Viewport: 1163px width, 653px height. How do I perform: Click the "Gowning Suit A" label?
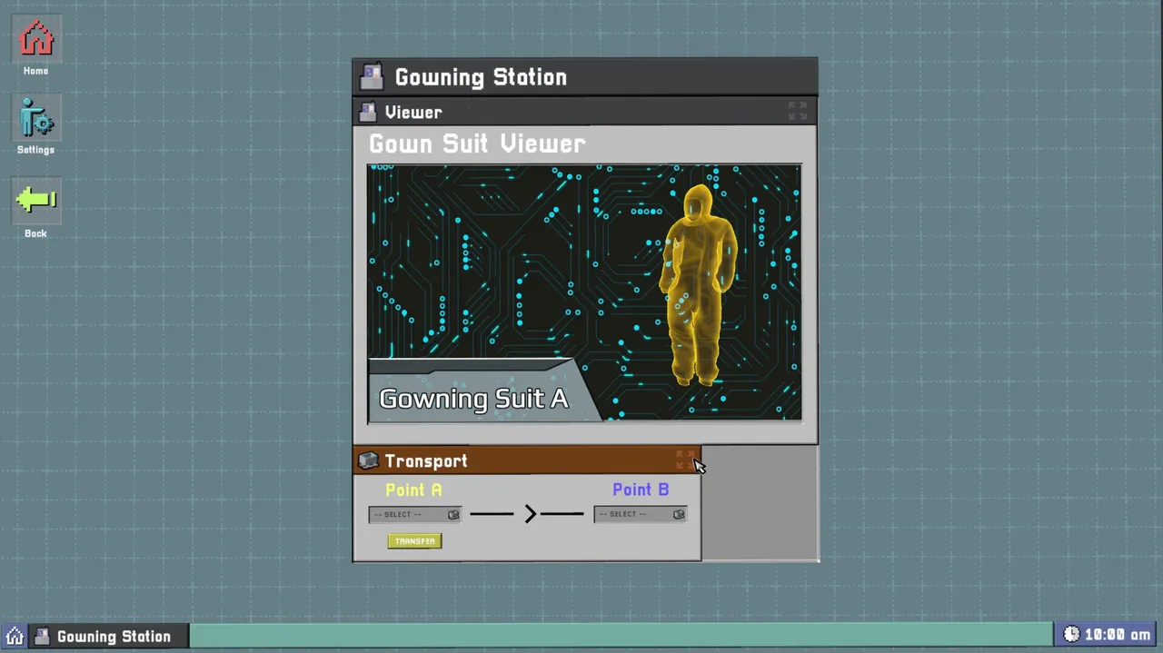tap(473, 399)
